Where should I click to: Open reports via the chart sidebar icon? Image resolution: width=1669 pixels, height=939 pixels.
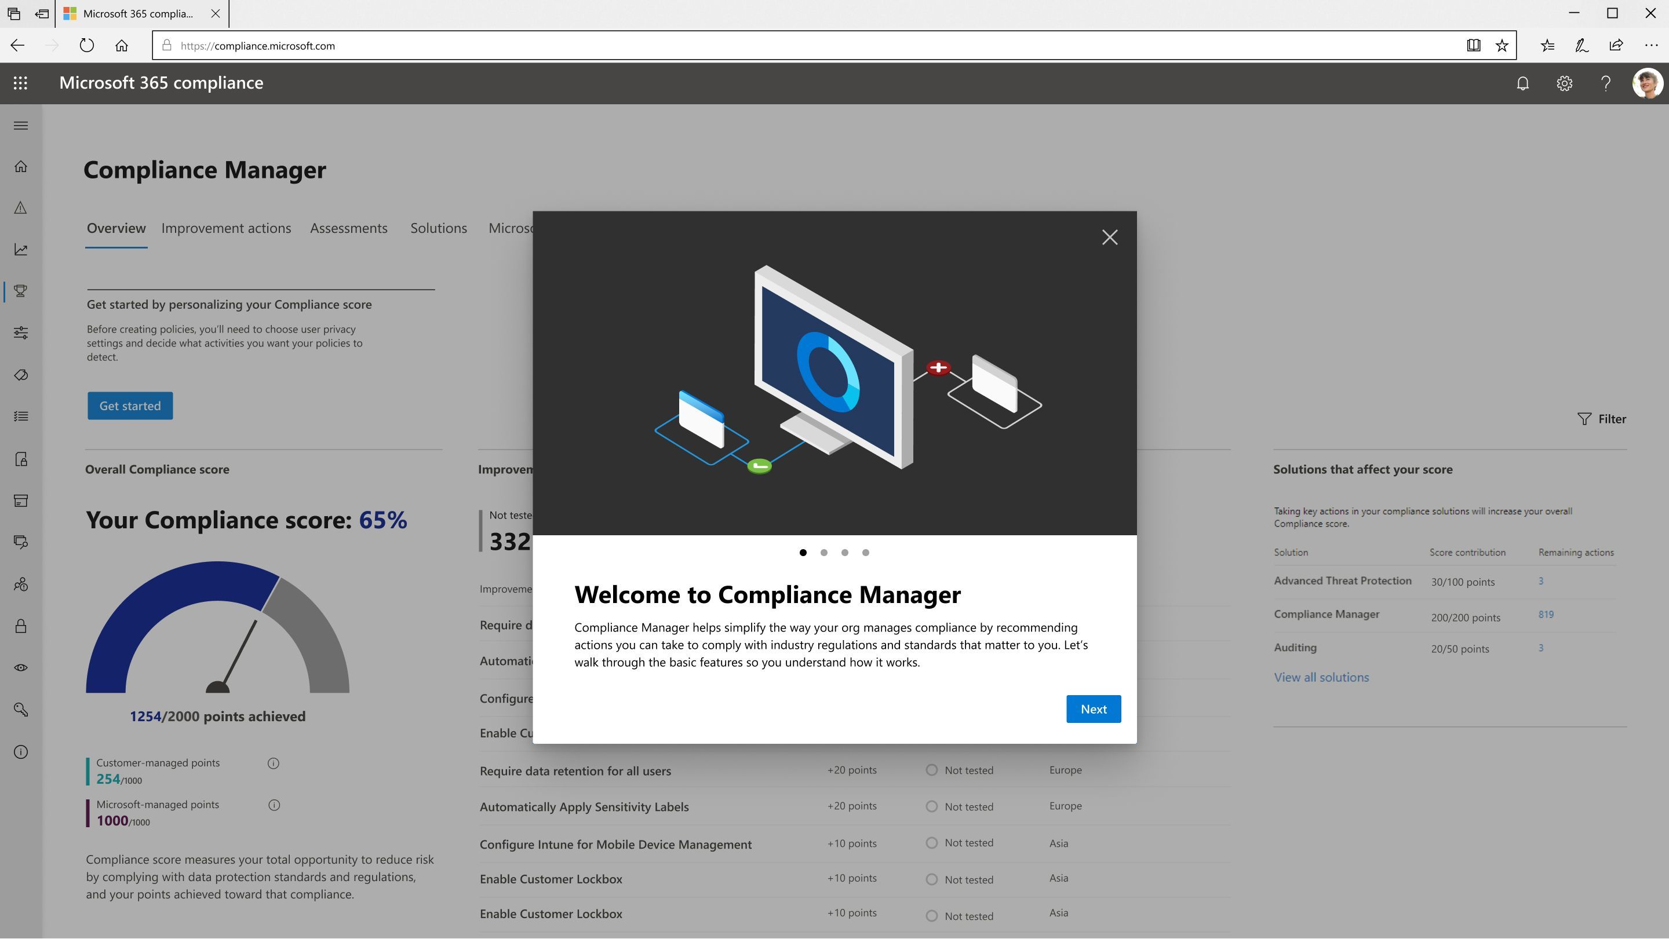point(21,249)
